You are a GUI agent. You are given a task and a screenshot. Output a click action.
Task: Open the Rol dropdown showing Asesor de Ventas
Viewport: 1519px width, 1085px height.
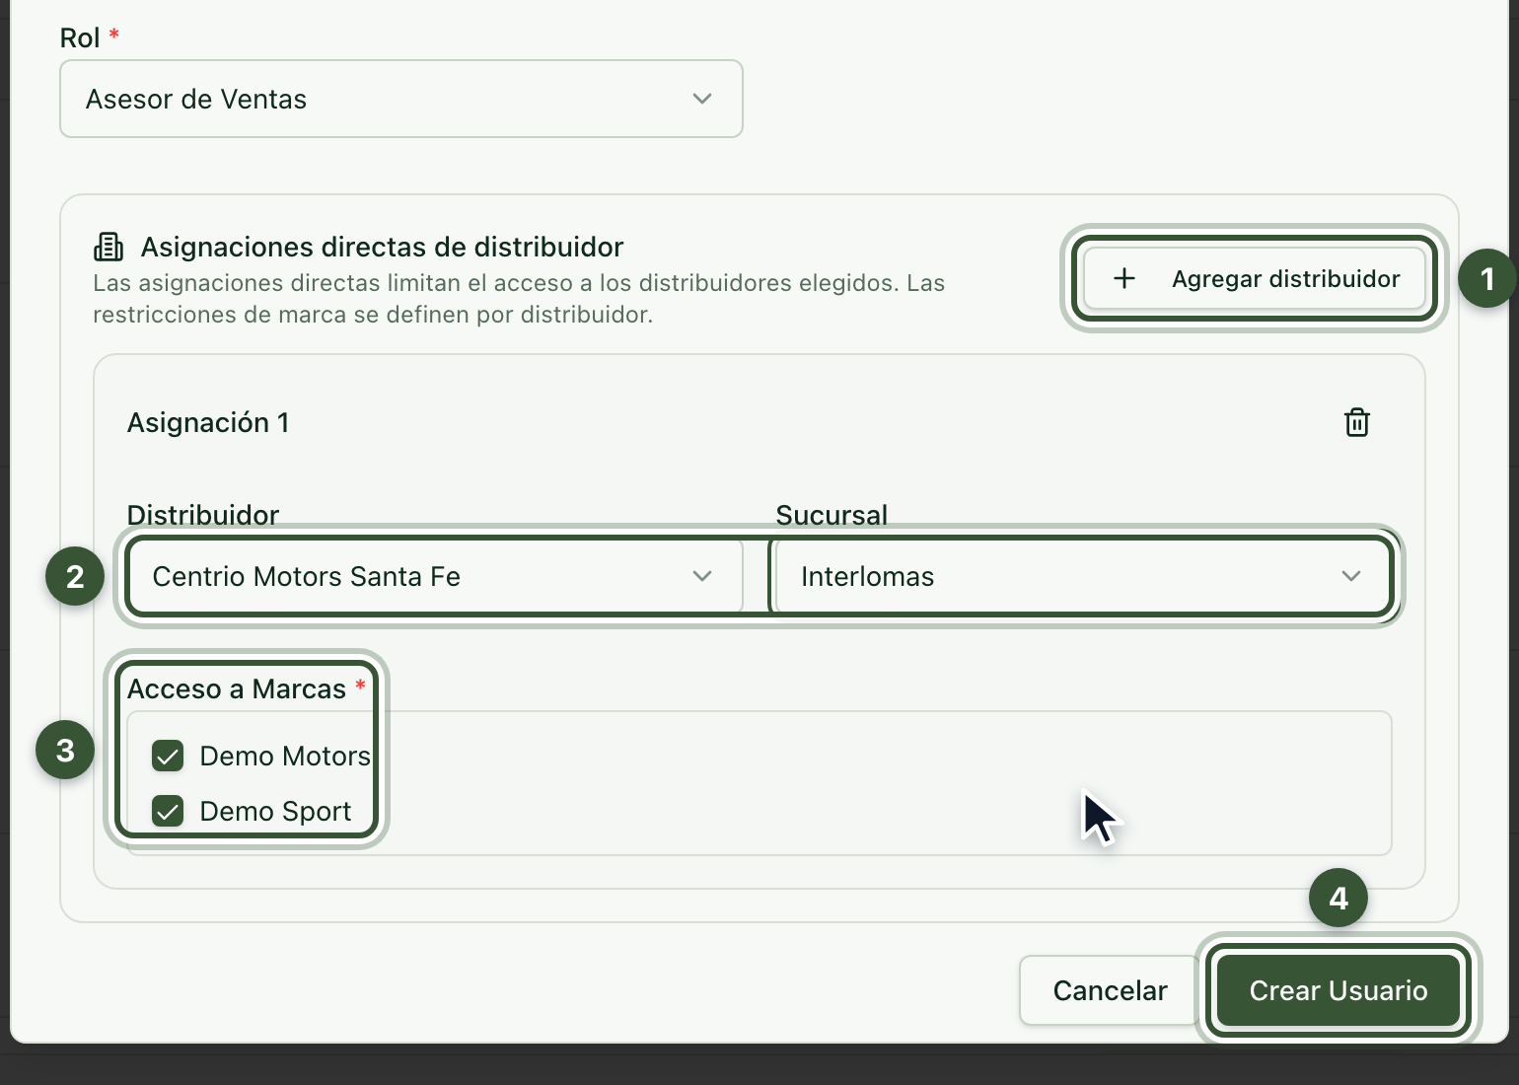401,99
